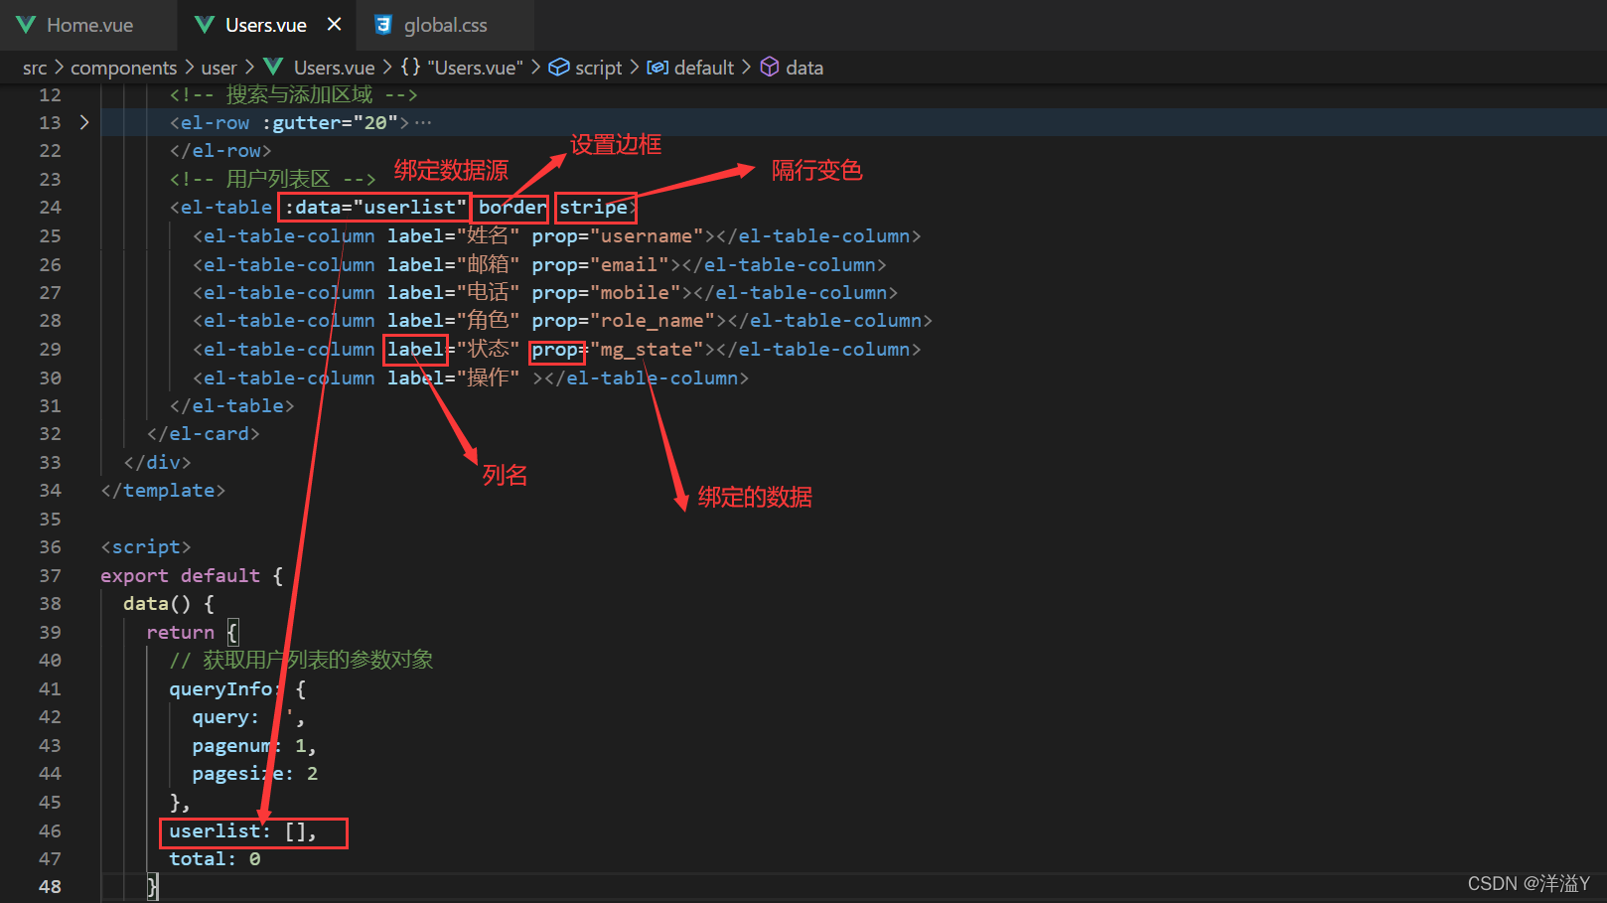Click 'src' in the breadcrumb

coord(35,68)
